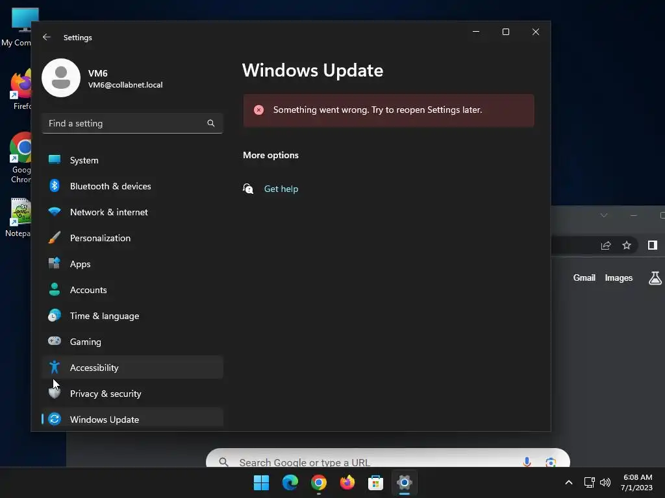Viewport: 665px width, 498px height.
Task: Click the VM6@collabnet.local account text
Action: (125, 85)
